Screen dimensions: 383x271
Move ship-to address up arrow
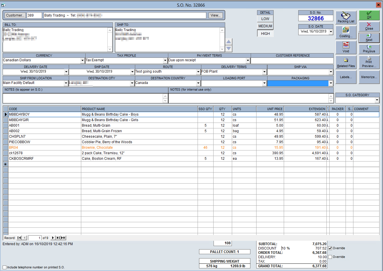click(x=229, y=42)
